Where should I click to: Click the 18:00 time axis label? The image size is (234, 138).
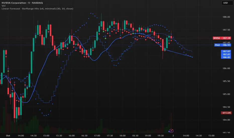coord(122,135)
